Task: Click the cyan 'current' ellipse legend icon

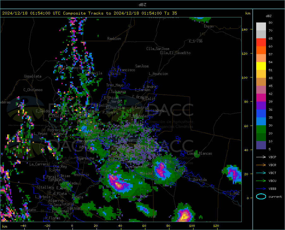Action: click(261, 196)
